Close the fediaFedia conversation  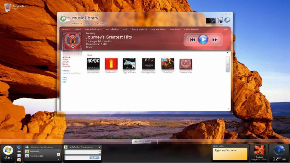coord(99,147)
